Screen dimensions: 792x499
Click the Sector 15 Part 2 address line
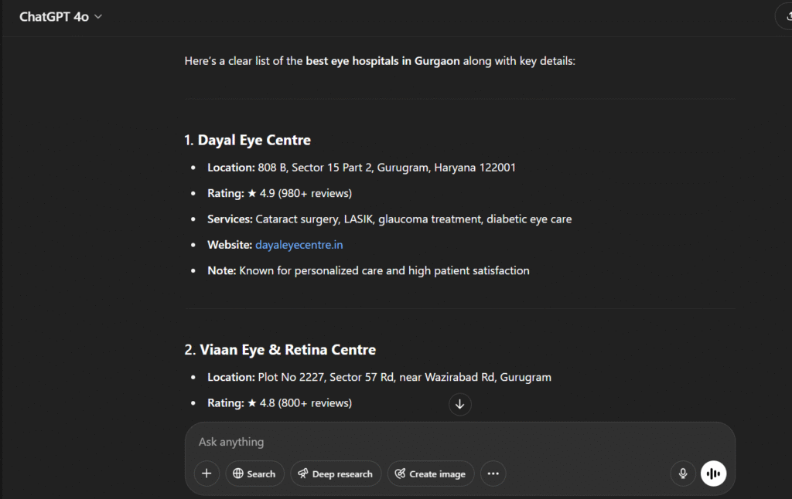click(386, 167)
